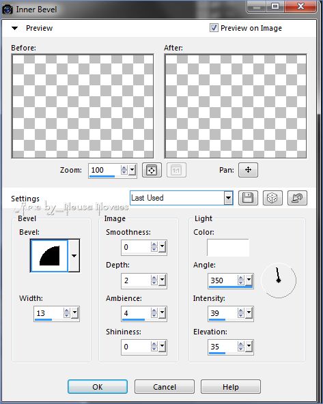Click the angle dial light direction control

(279, 280)
